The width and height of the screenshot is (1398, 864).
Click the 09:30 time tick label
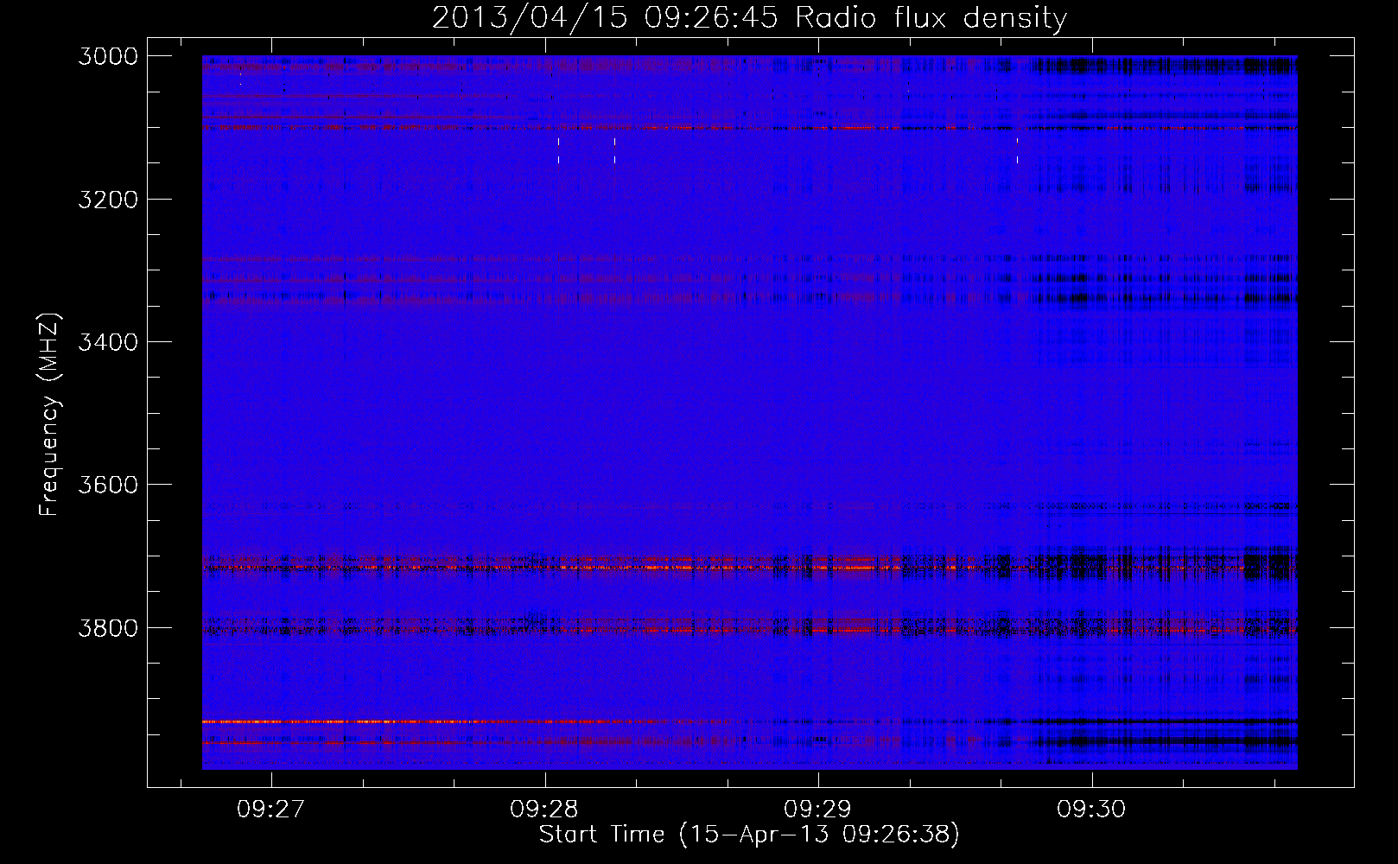[1091, 809]
